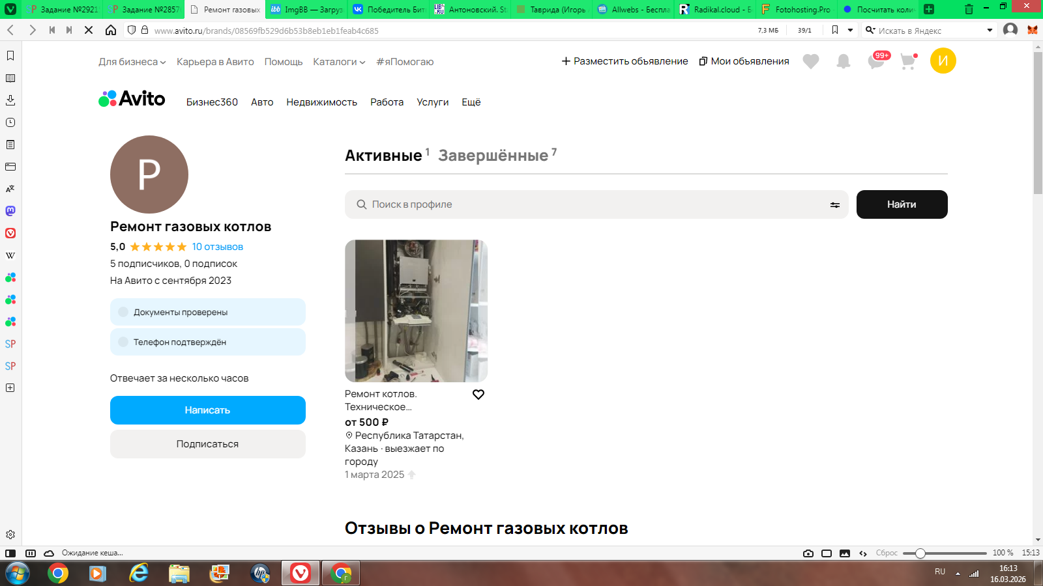
Task: Expand the "Каталоги" dropdown menu
Action: click(339, 62)
